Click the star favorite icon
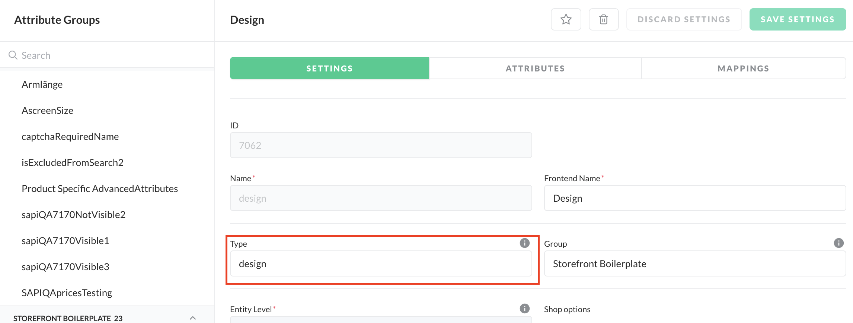Image resolution: width=853 pixels, height=323 pixels. click(566, 19)
